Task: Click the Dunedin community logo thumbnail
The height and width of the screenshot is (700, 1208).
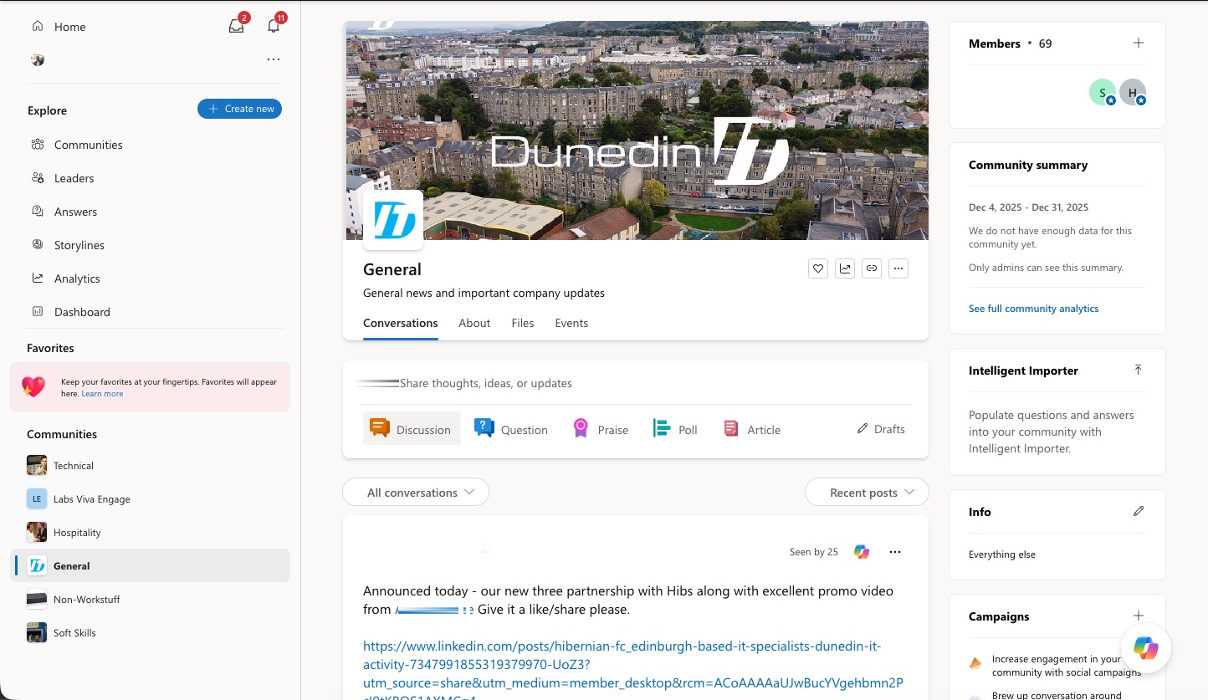Action: [393, 220]
